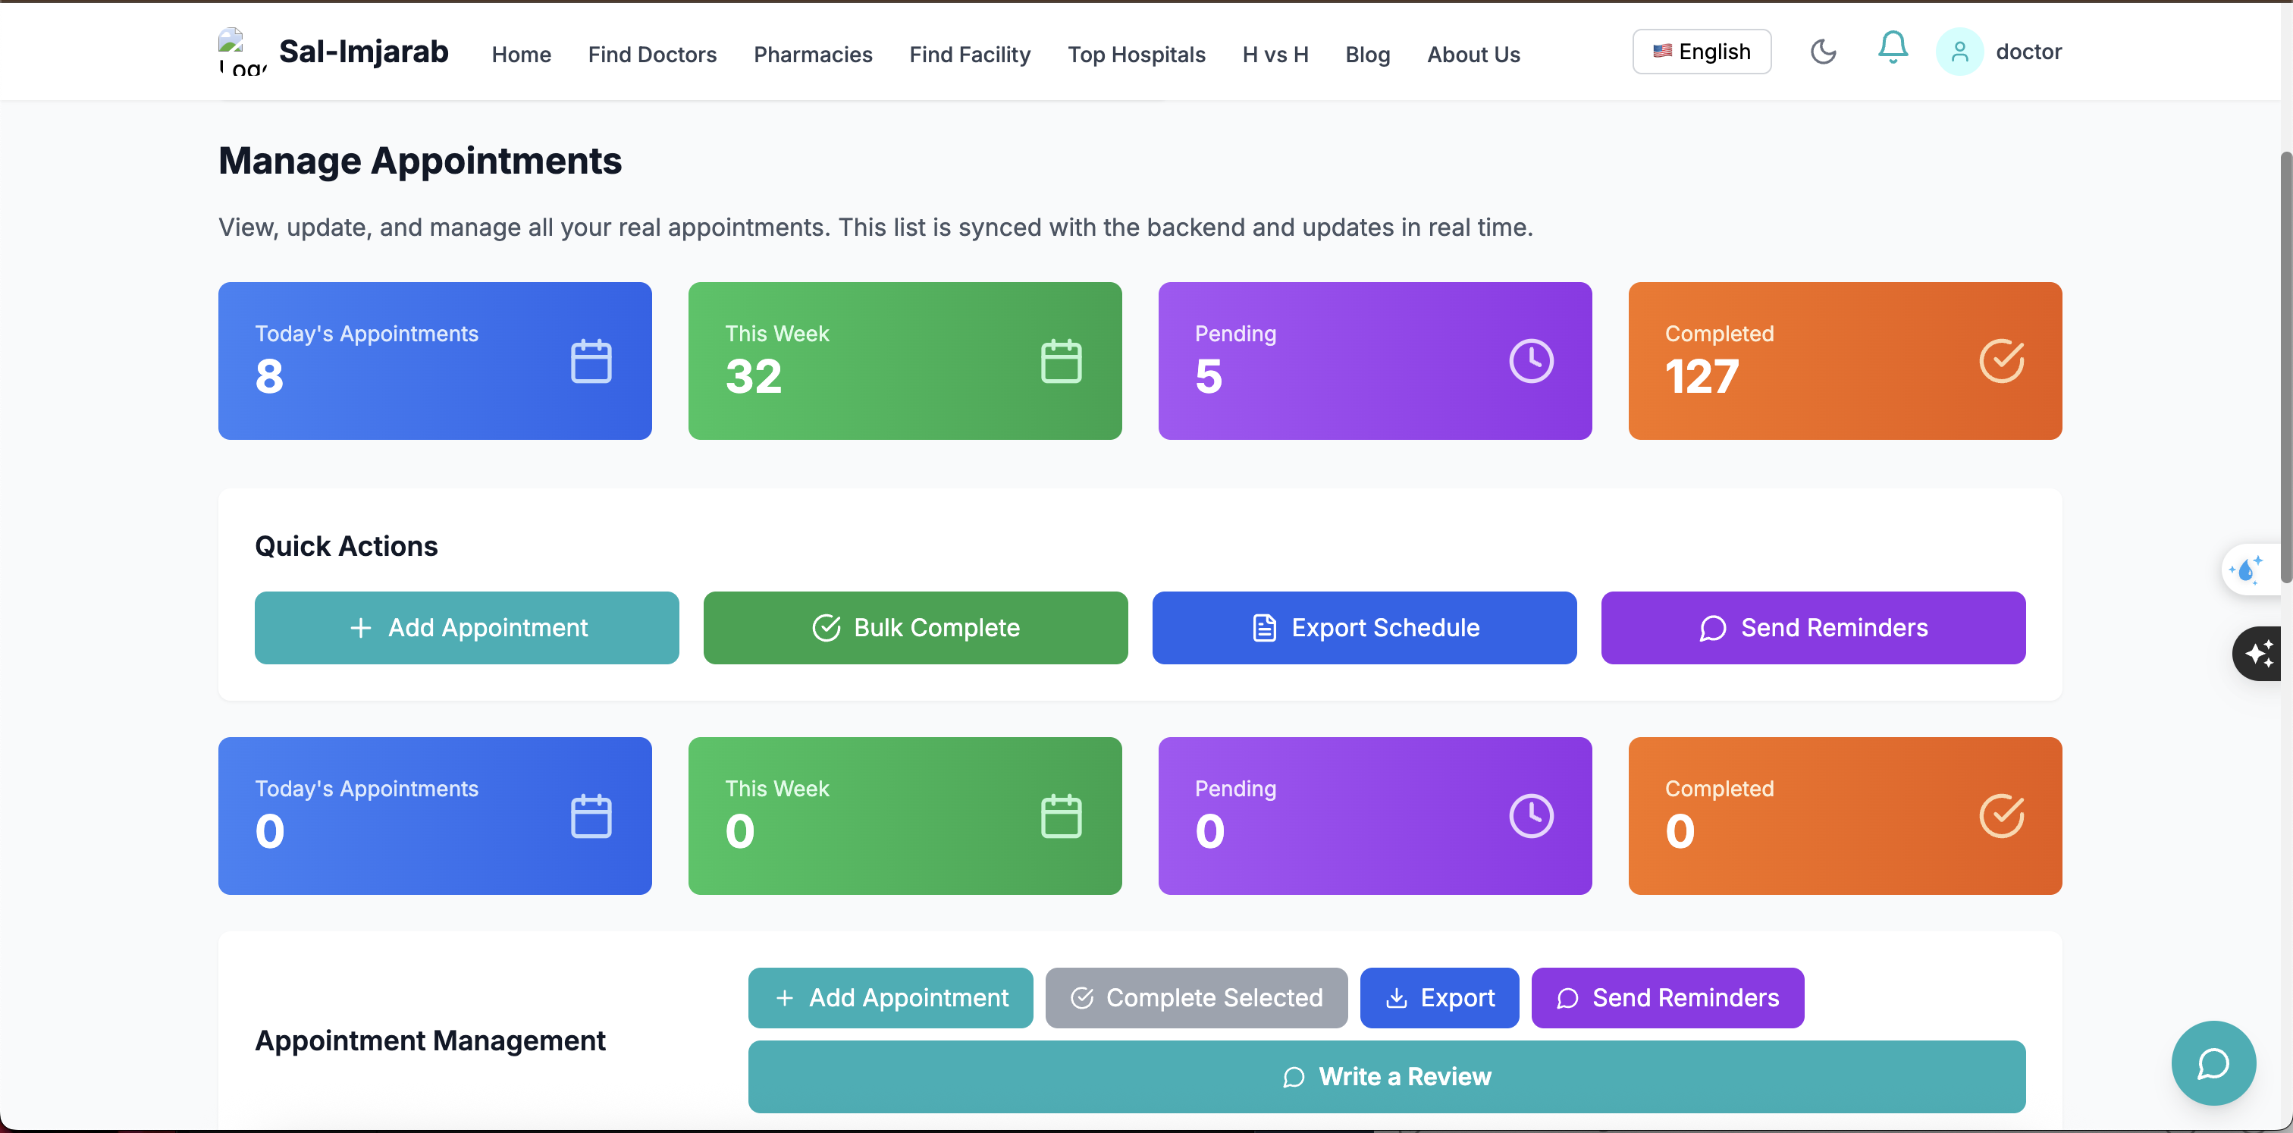The width and height of the screenshot is (2293, 1133).
Task: Toggle dark mode moon icon
Action: point(1822,52)
